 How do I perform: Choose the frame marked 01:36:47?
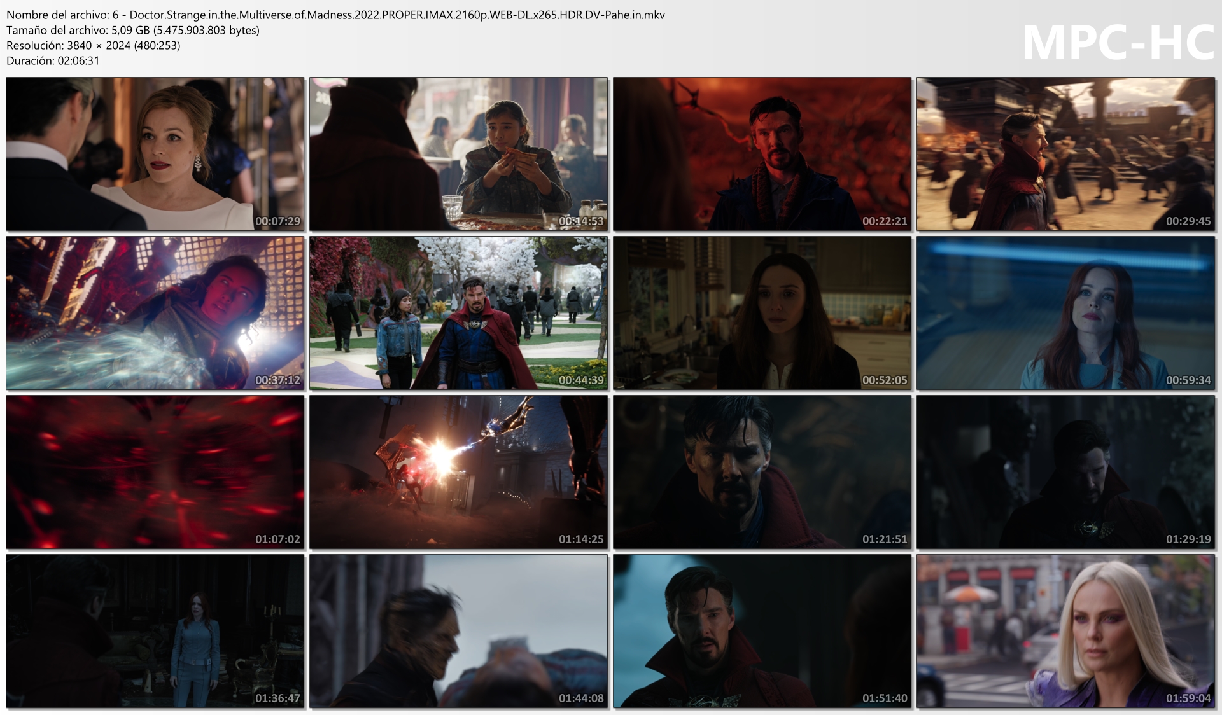point(155,631)
